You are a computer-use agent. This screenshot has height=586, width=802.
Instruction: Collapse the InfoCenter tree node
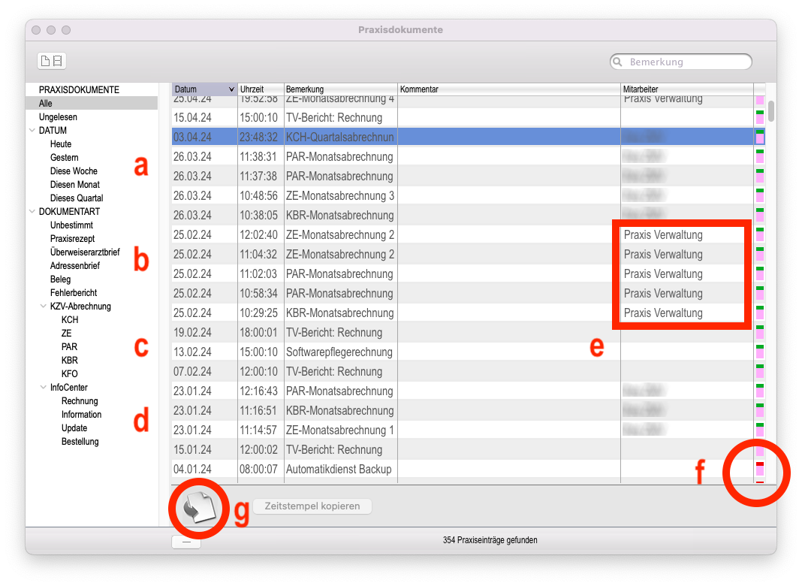pyautogui.click(x=43, y=388)
